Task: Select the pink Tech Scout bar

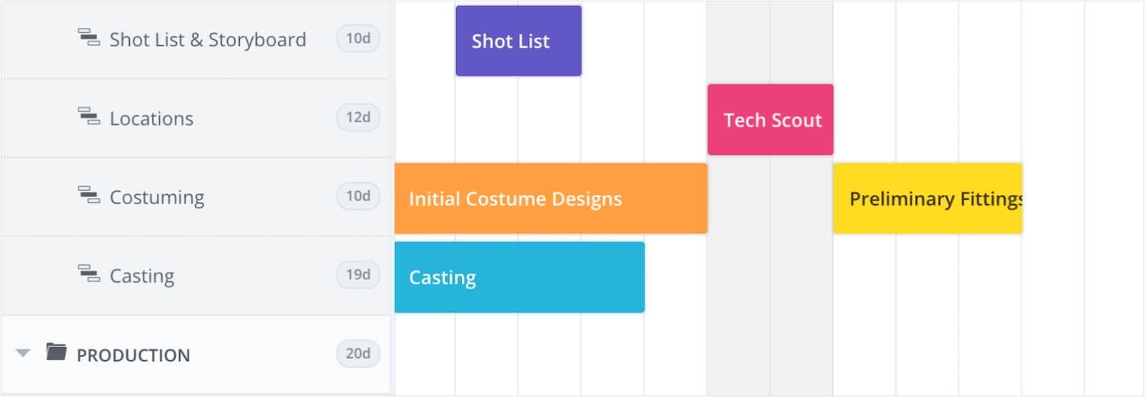Action: [x=770, y=119]
